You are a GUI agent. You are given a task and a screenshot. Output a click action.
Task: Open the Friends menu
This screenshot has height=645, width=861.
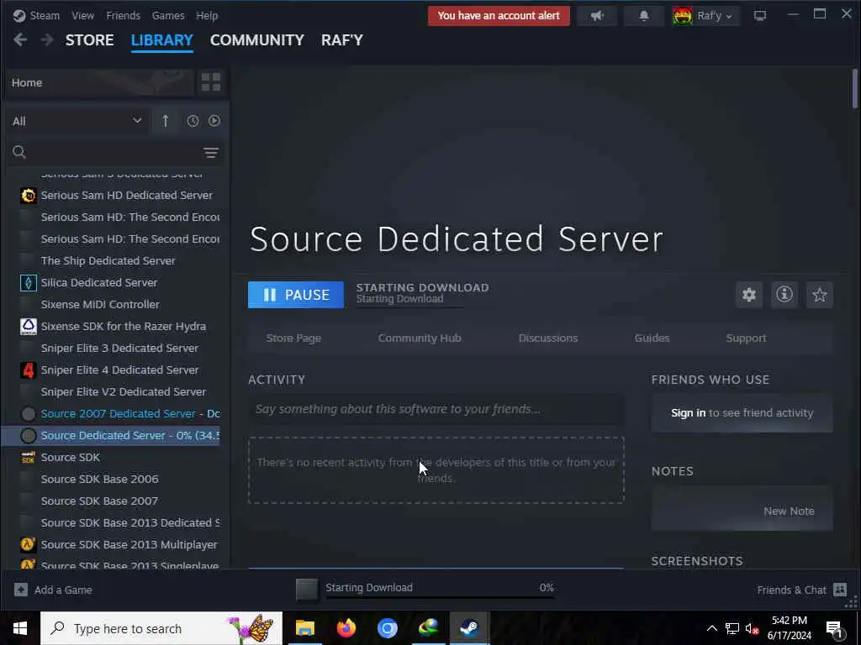123,15
